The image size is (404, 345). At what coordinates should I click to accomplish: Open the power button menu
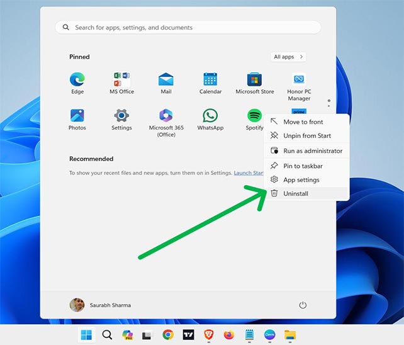coord(303,305)
